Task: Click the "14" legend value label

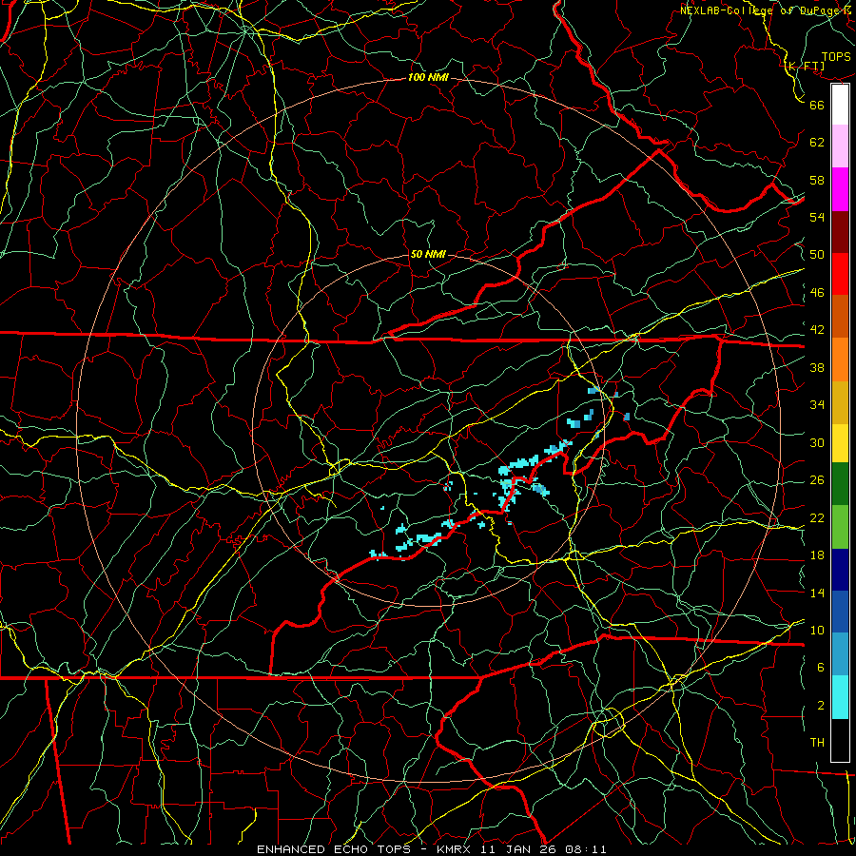Action: click(x=817, y=593)
